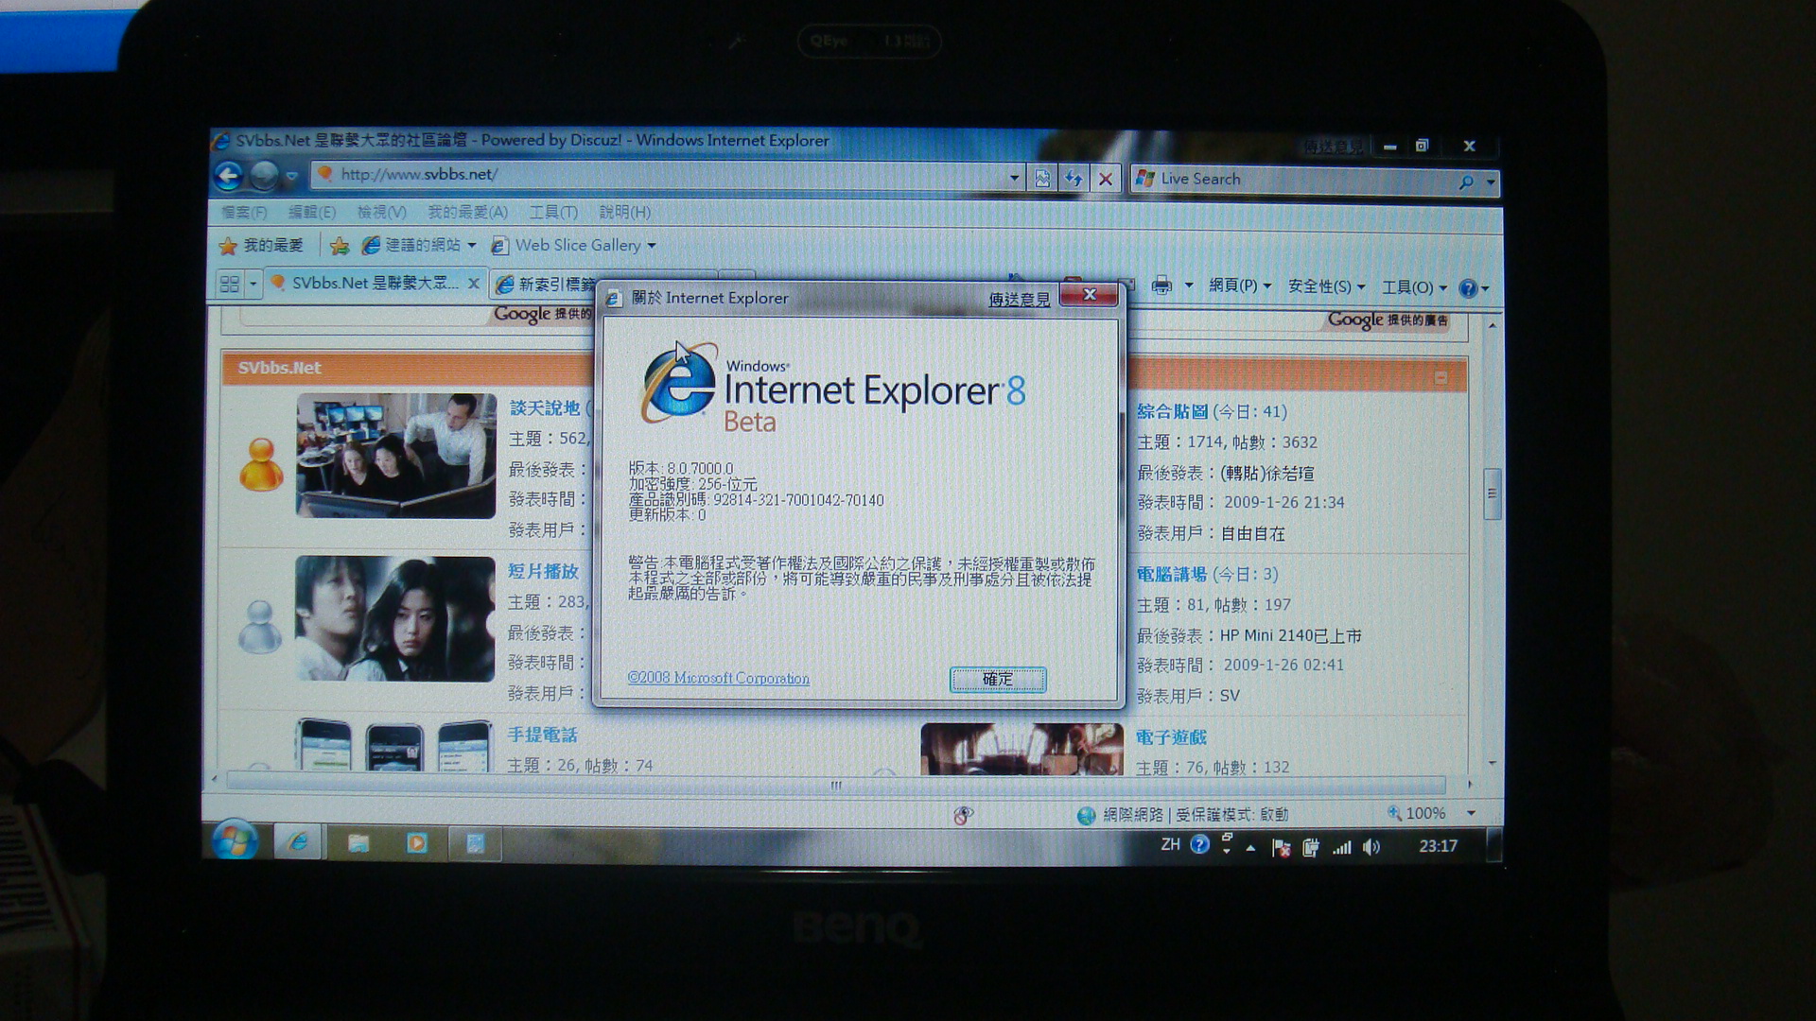1816x1021 pixels.
Task: Open the ©2008 Microsoft Corporation link
Action: (x=718, y=678)
